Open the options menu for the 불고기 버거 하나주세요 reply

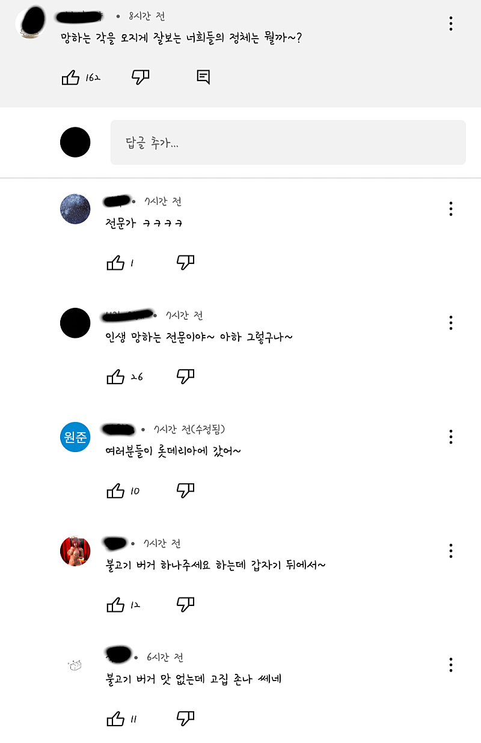451,551
